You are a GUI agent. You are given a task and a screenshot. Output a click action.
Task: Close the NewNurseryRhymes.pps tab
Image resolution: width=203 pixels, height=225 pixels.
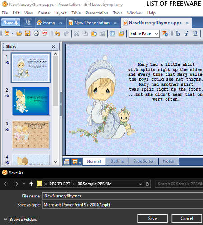click(187, 23)
